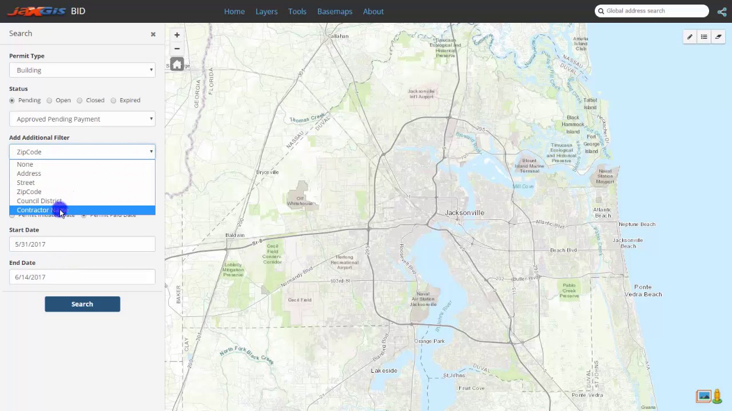Image resolution: width=732 pixels, height=411 pixels.
Task: Click the Baldwin map label
Action: 235,235
